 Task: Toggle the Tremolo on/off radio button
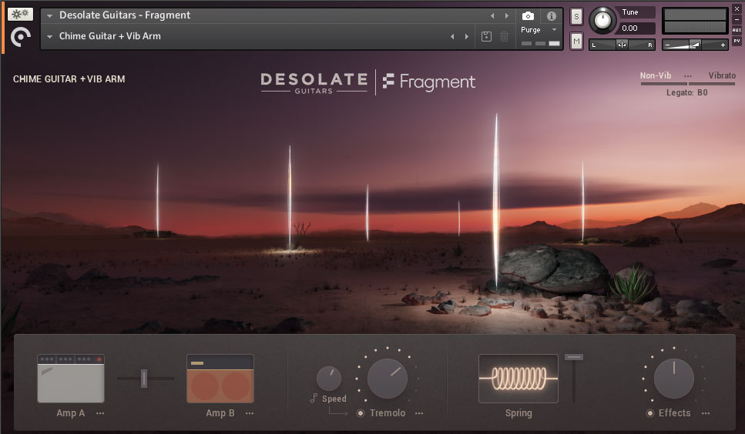pyautogui.click(x=361, y=413)
